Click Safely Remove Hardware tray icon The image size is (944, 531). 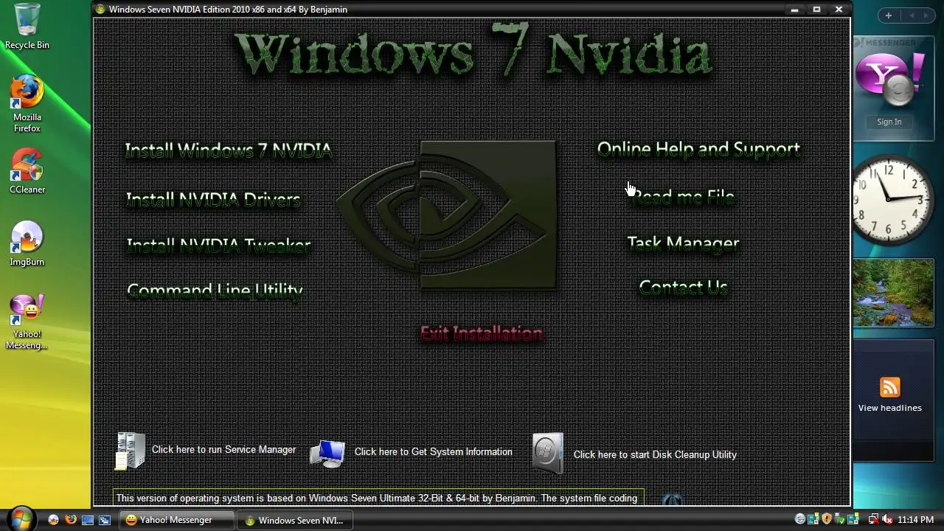839,519
